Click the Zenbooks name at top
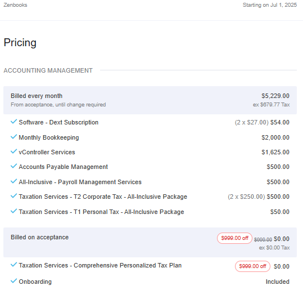Screen dimensions: 303x290 coord(16,5)
